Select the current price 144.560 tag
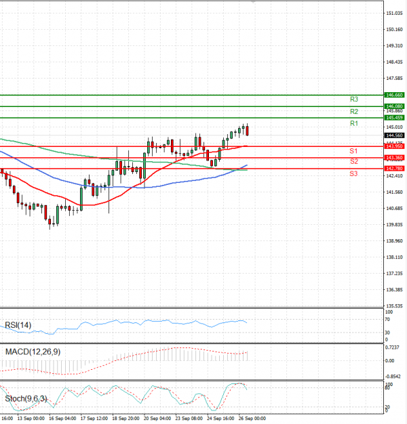The width and height of the screenshot is (407, 424). [x=394, y=135]
